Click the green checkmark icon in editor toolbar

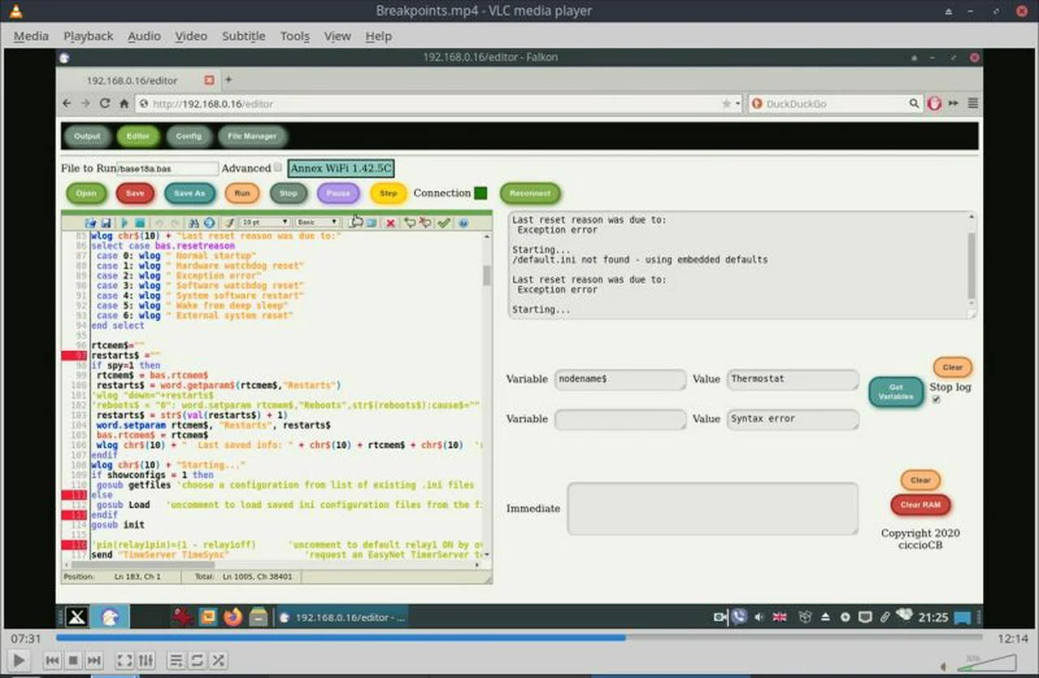(444, 222)
